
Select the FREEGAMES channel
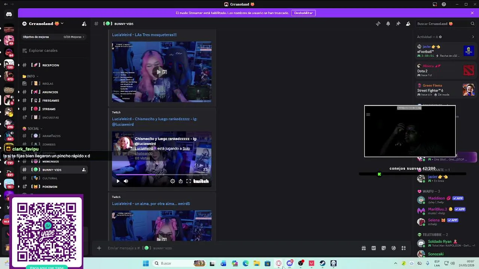coord(54,101)
